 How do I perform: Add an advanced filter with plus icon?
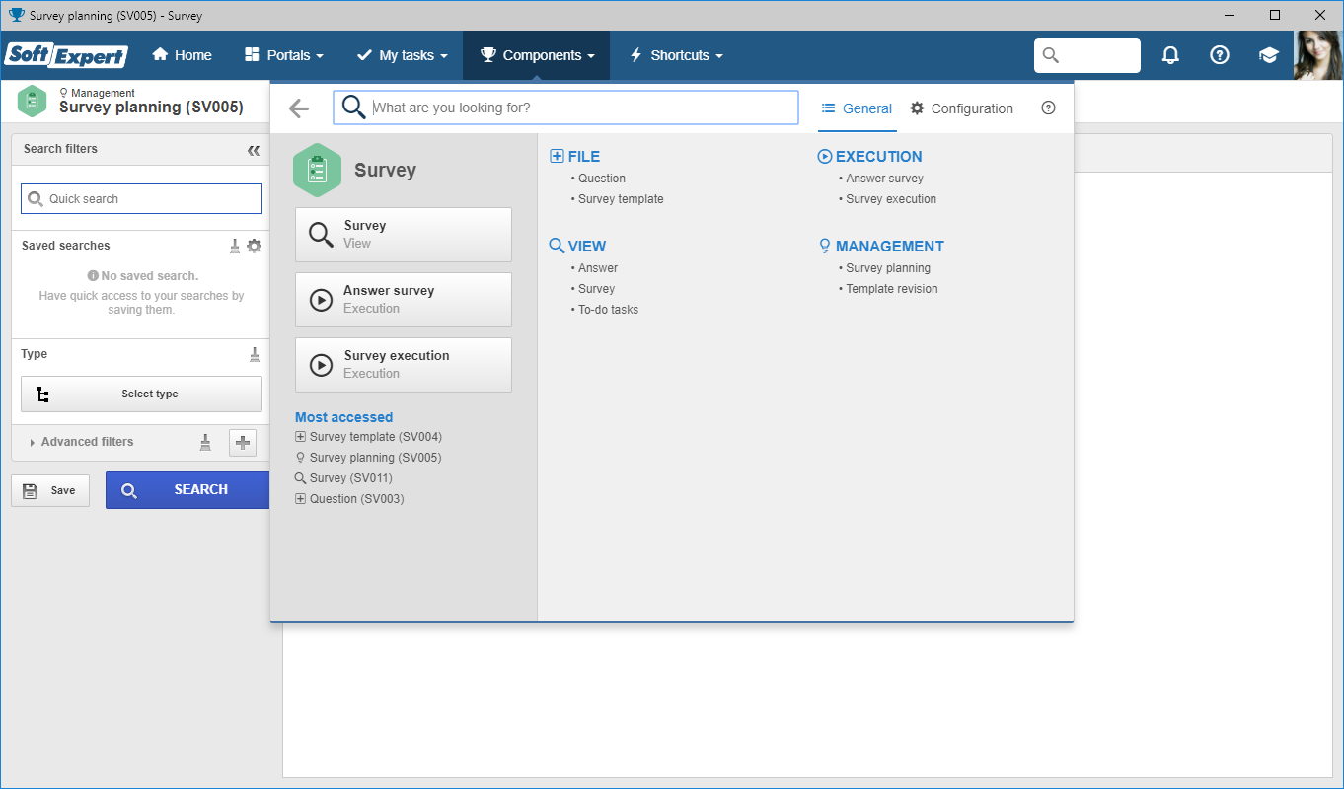pos(243,443)
